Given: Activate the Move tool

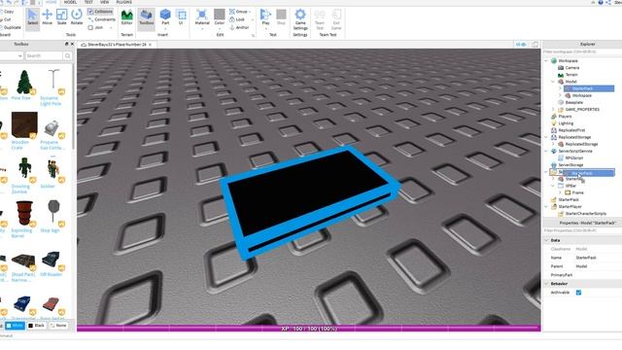Looking at the screenshot, I should point(48,17).
